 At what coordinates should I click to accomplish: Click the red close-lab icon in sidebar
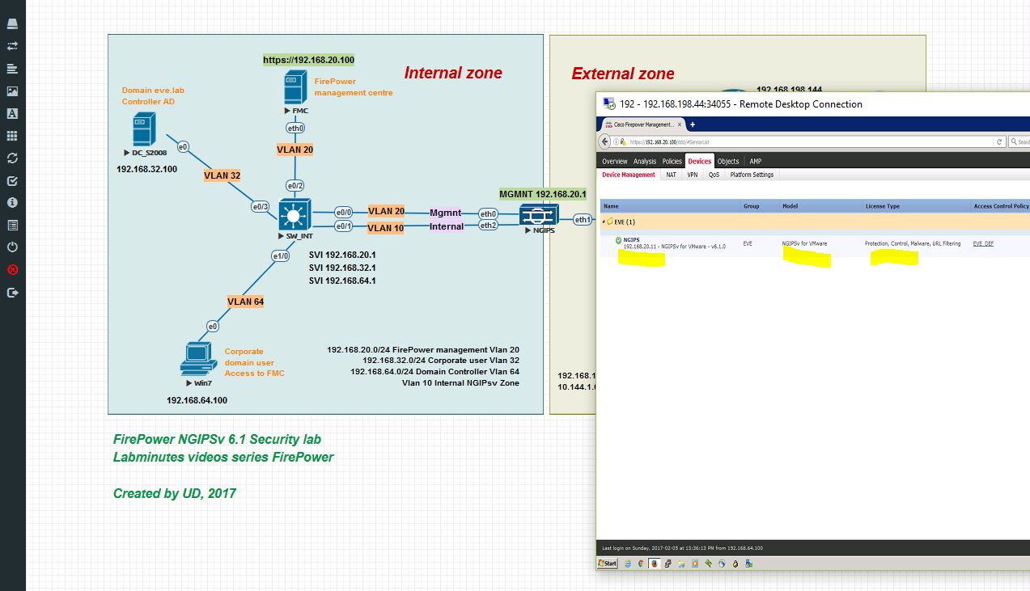tap(12, 270)
